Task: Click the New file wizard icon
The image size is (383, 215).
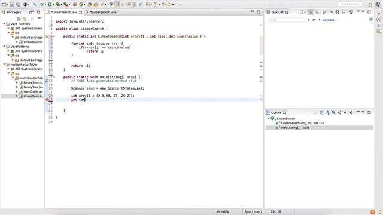Action: pyautogui.click(x=4, y=4)
